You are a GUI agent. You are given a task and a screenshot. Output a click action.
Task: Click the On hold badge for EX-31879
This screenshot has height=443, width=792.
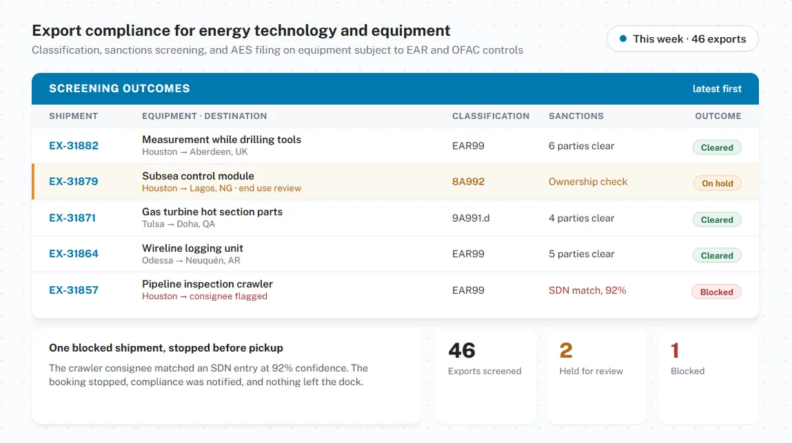point(718,184)
